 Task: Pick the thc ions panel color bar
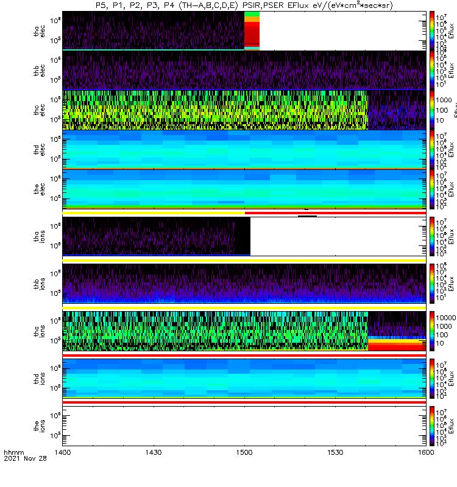pos(432,331)
